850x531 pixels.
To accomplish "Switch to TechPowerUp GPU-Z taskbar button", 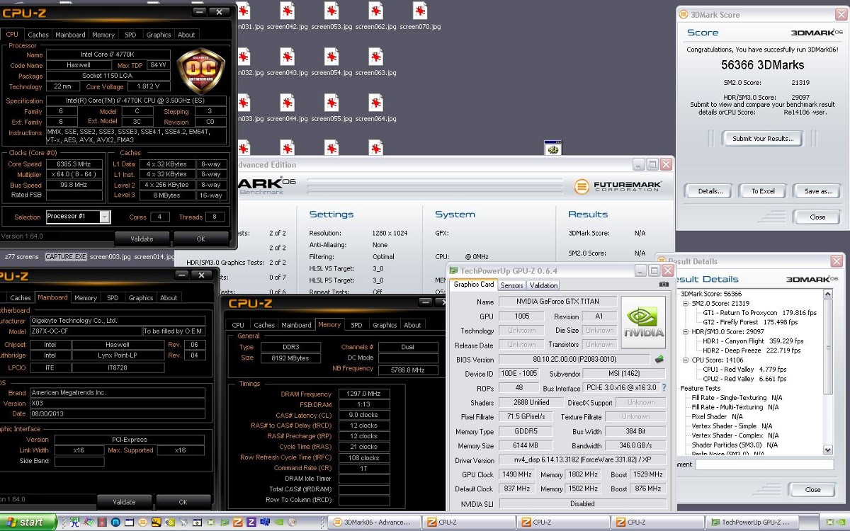I will (x=752, y=523).
